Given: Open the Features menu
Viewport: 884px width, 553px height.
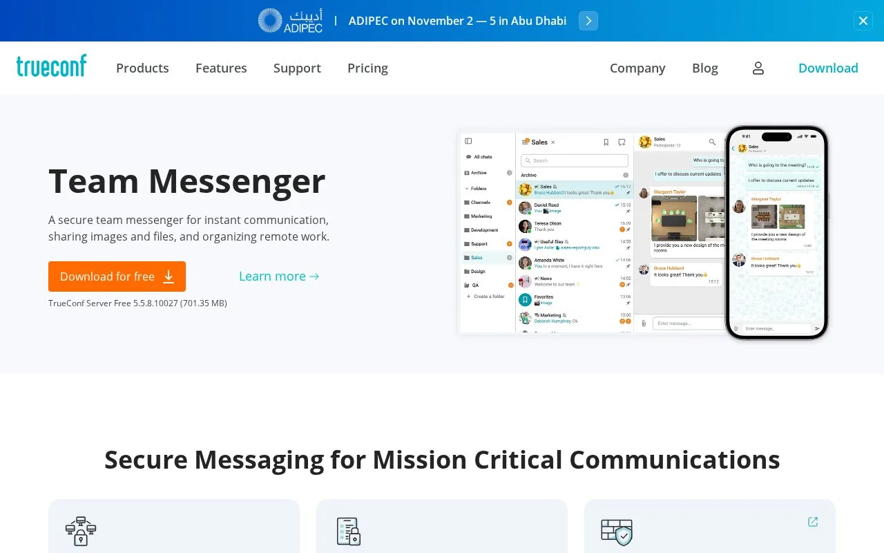Looking at the screenshot, I should point(221,68).
